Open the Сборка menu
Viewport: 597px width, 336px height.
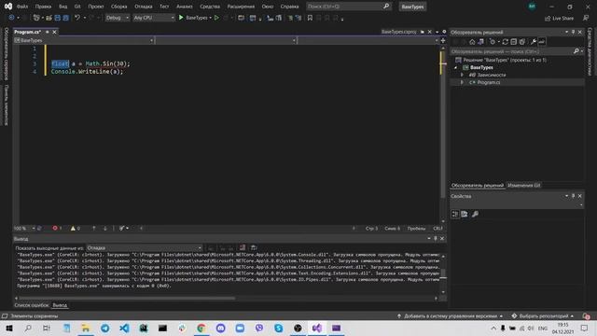tap(118, 7)
